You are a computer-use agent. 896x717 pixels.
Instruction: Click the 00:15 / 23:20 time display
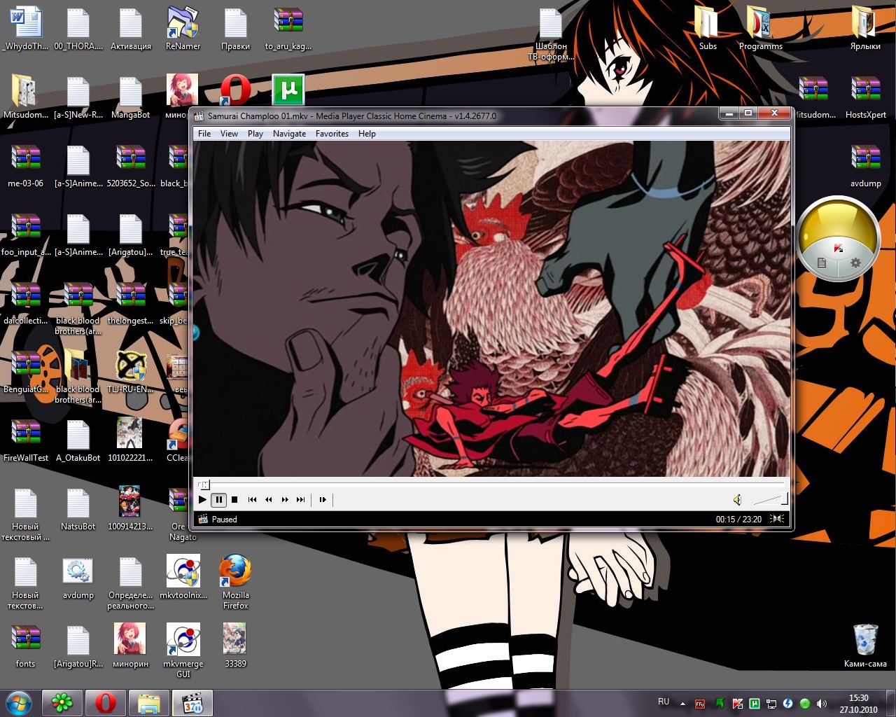tap(738, 520)
